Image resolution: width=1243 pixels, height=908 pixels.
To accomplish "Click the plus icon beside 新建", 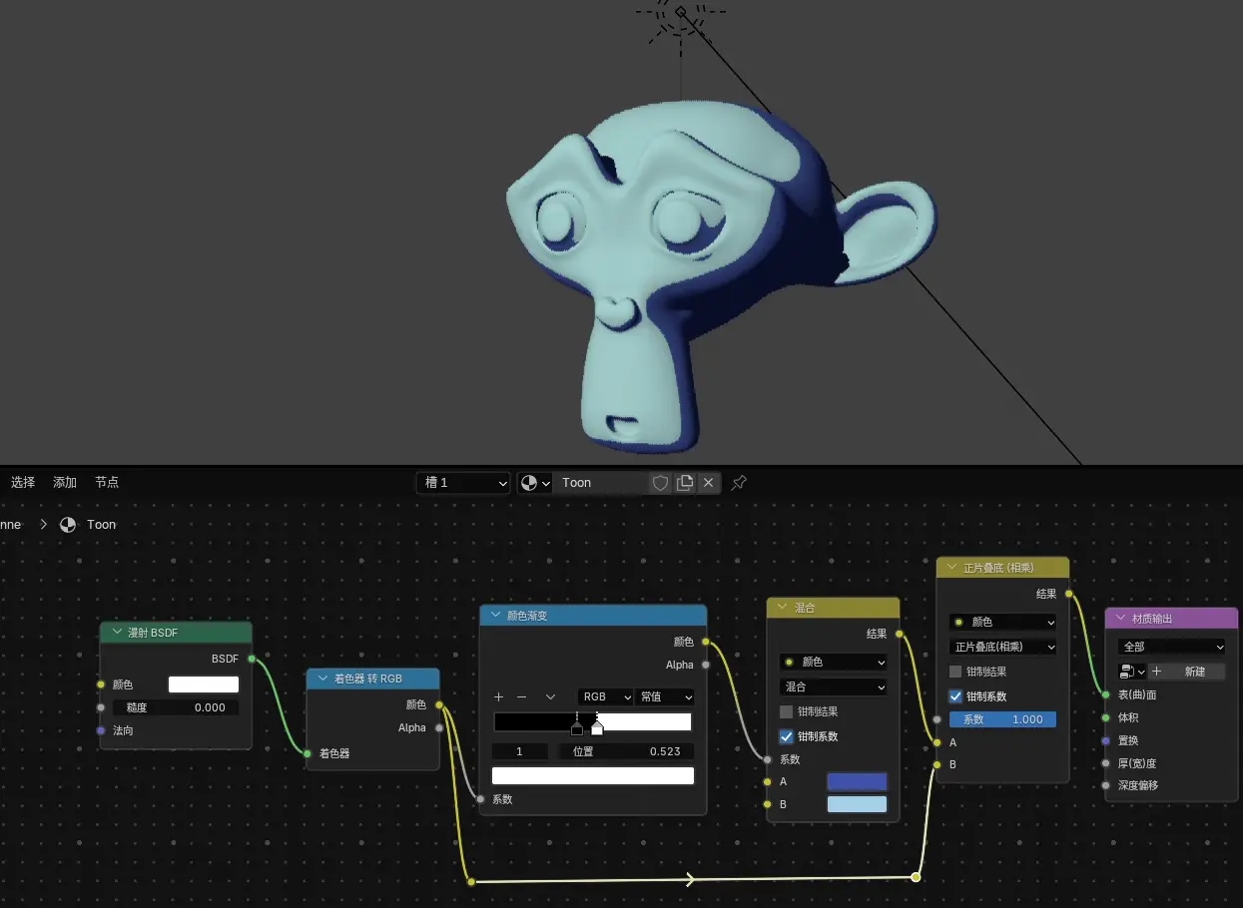I will pos(1157,672).
